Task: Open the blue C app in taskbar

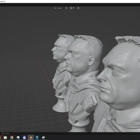Action: tap(37, 138)
